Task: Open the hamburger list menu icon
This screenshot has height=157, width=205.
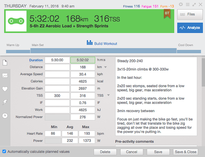Action: 188,5
